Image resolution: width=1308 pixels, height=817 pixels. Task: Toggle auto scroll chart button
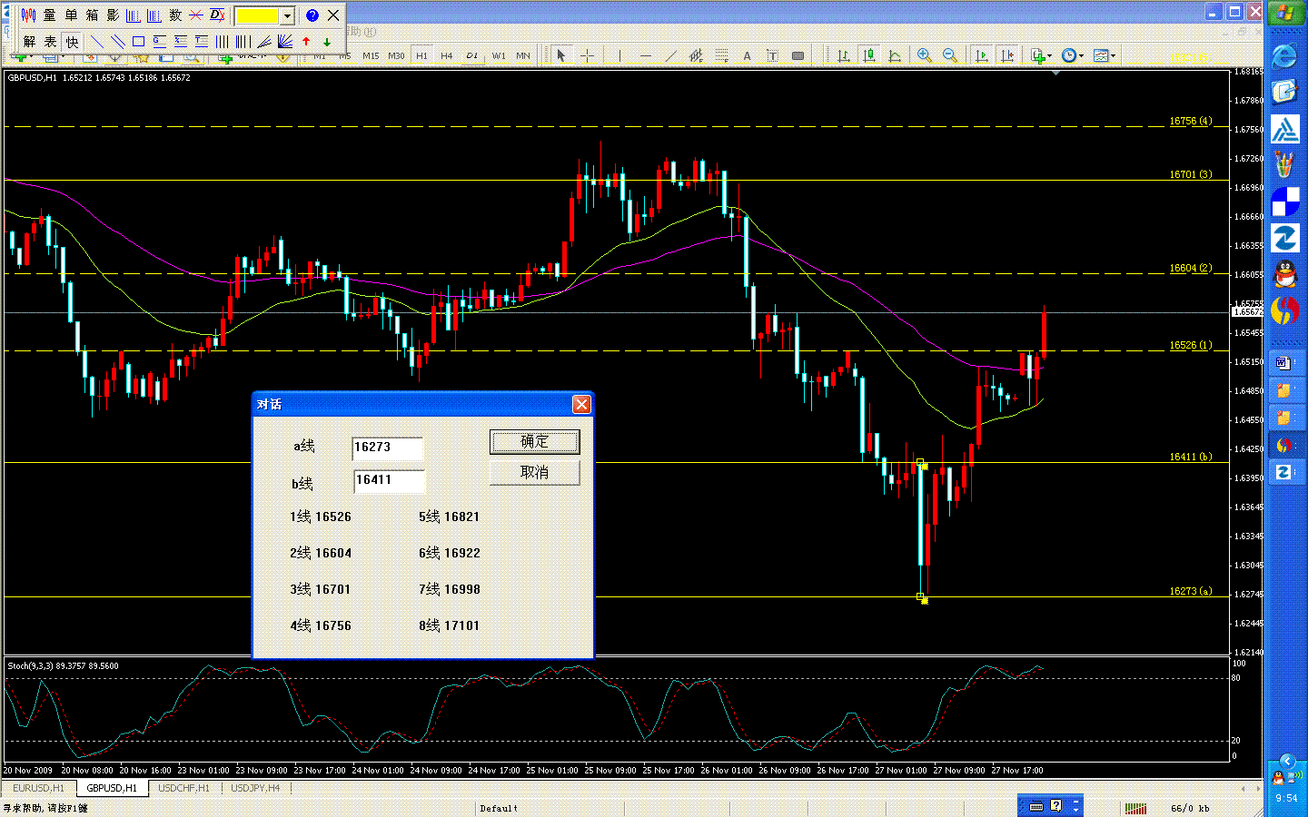pos(982,56)
